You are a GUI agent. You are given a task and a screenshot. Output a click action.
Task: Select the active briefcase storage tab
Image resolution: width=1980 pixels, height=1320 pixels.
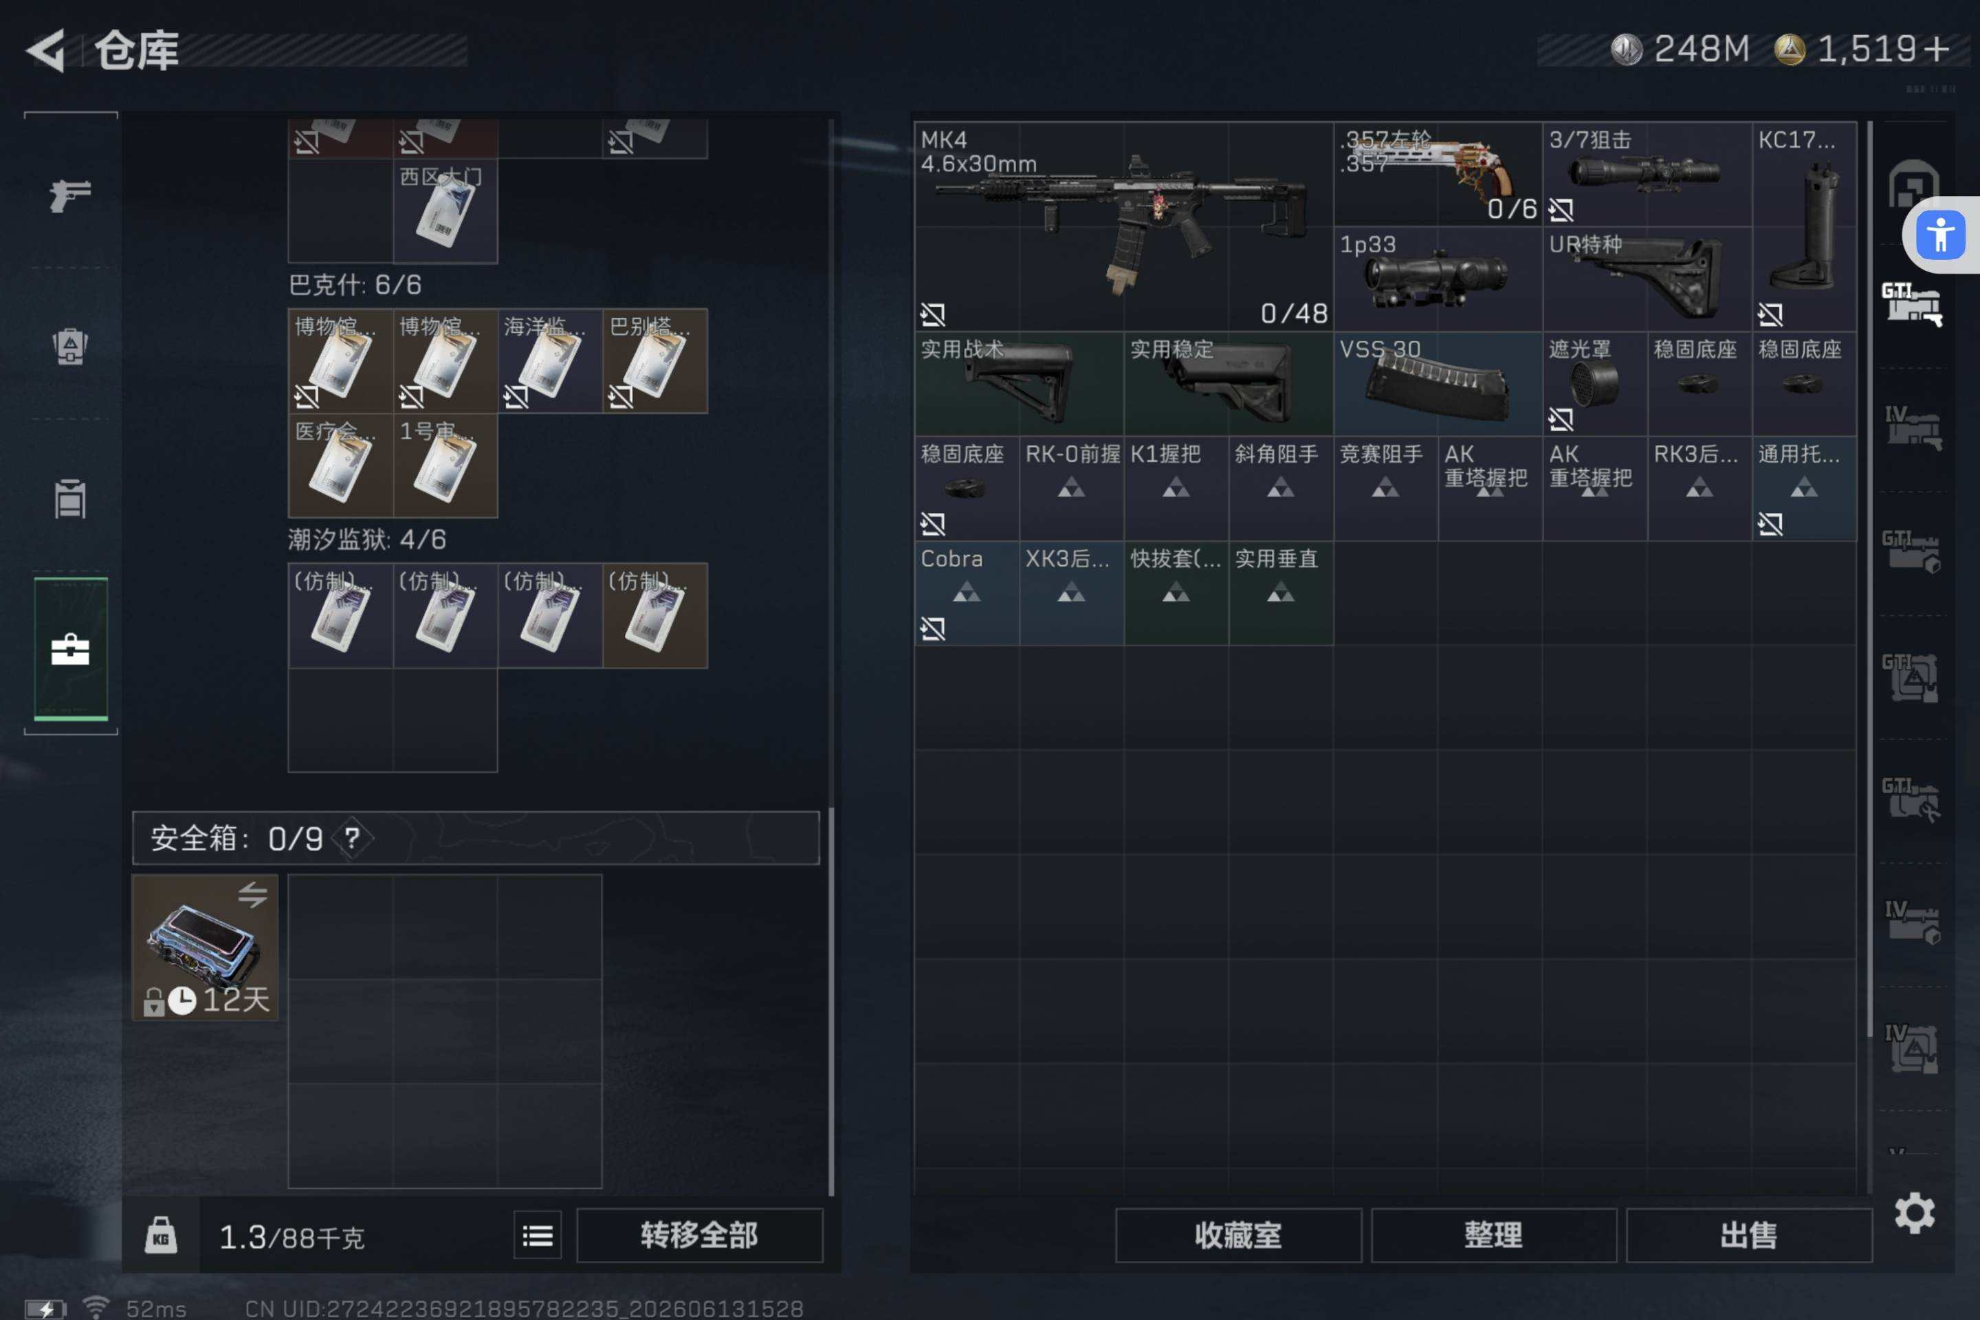point(71,649)
